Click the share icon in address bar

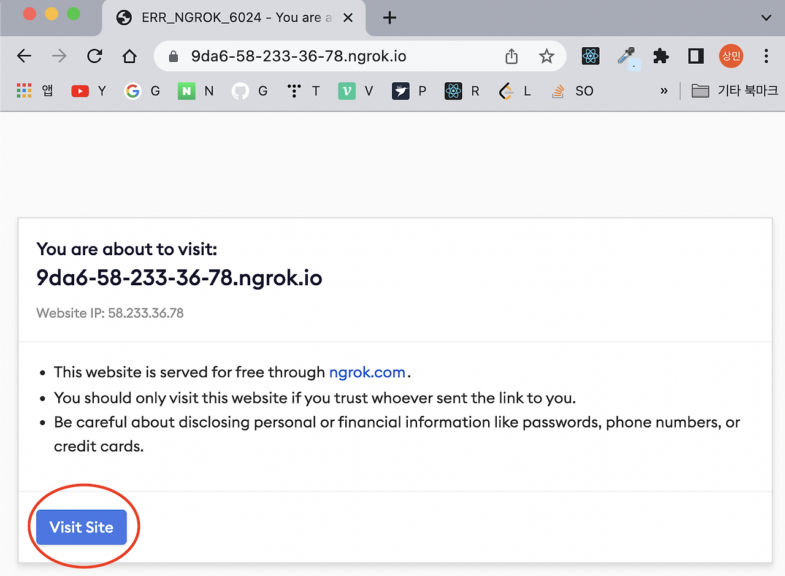point(511,56)
